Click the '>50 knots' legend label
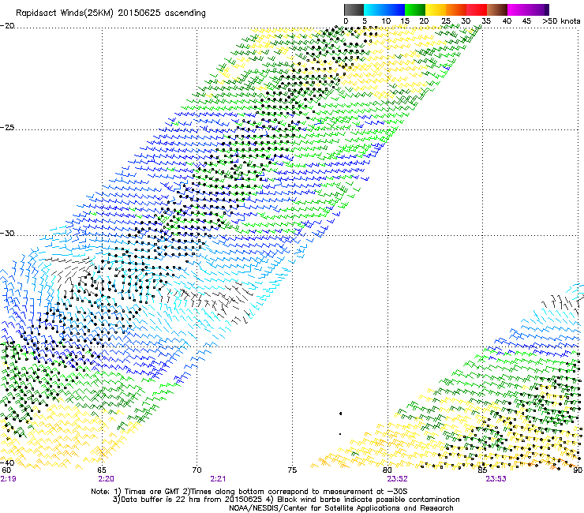The image size is (584, 513). [561, 21]
